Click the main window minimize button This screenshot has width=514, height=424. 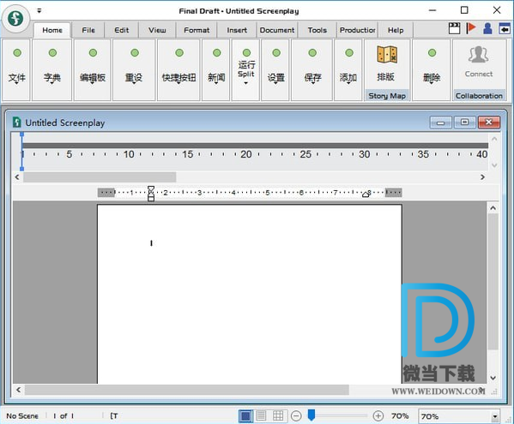(x=432, y=10)
